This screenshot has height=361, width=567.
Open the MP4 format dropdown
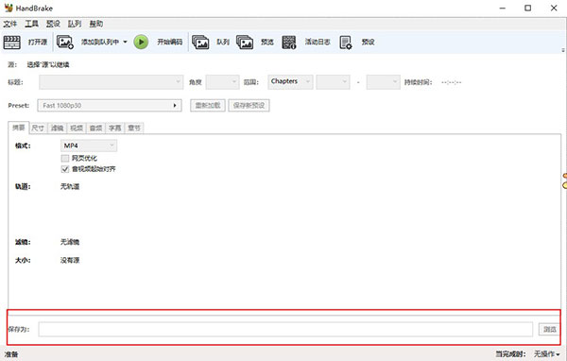tap(89, 146)
